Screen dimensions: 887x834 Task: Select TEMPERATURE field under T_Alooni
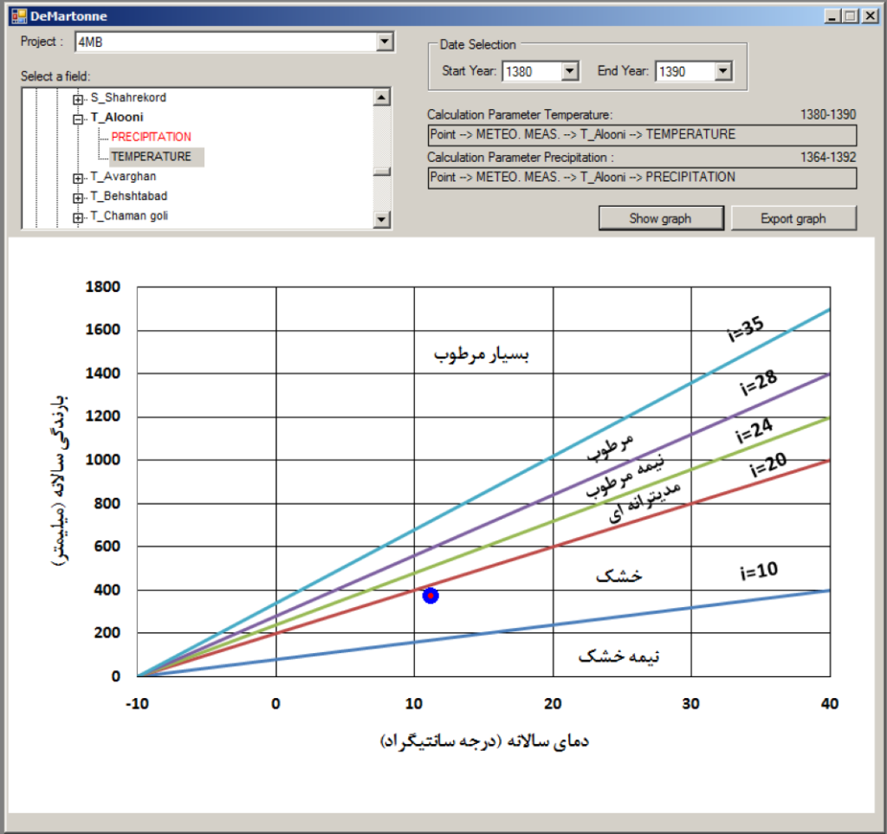(x=151, y=157)
